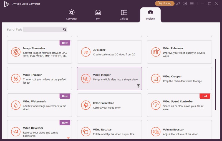Pin Video Merger to top arrow

point(138,86)
